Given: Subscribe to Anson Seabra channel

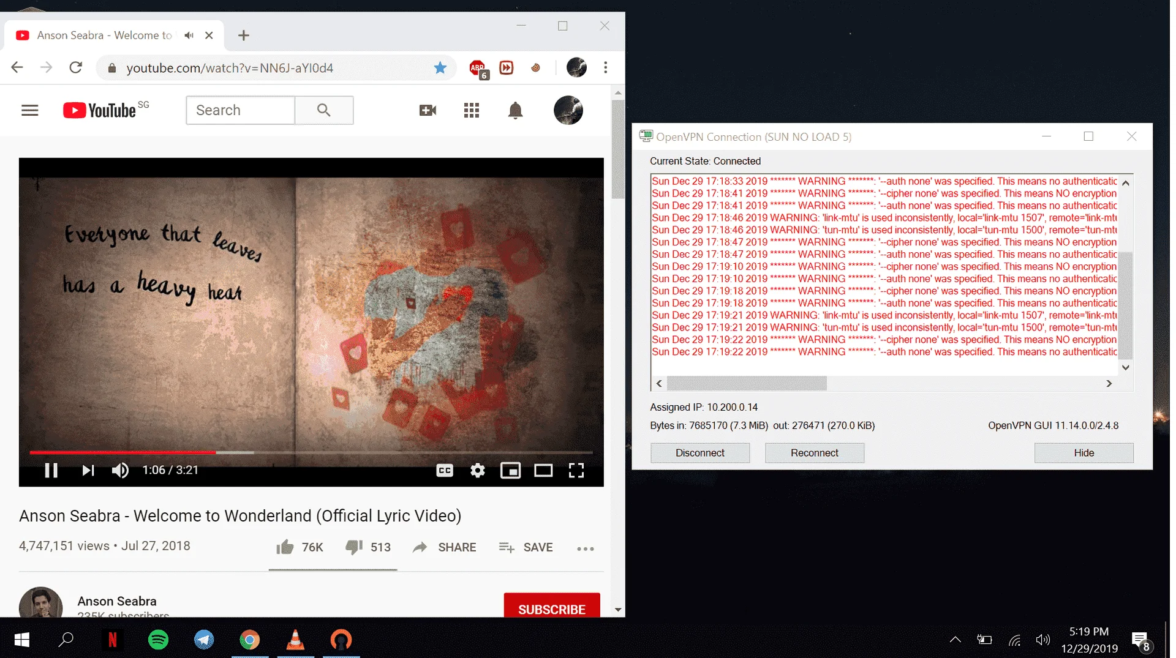Looking at the screenshot, I should (552, 606).
